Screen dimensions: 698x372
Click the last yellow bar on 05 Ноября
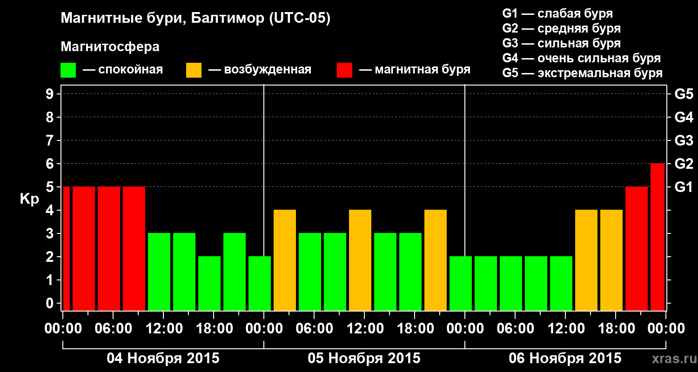pyautogui.click(x=436, y=260)
